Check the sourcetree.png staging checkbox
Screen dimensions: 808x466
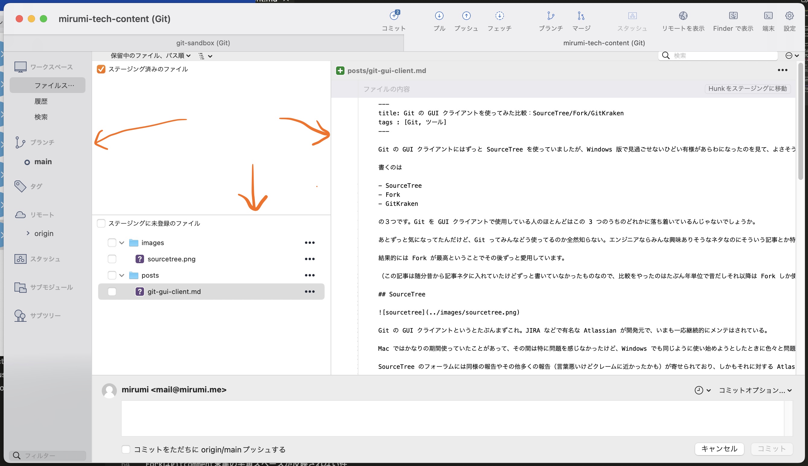[x=112, y=259]
